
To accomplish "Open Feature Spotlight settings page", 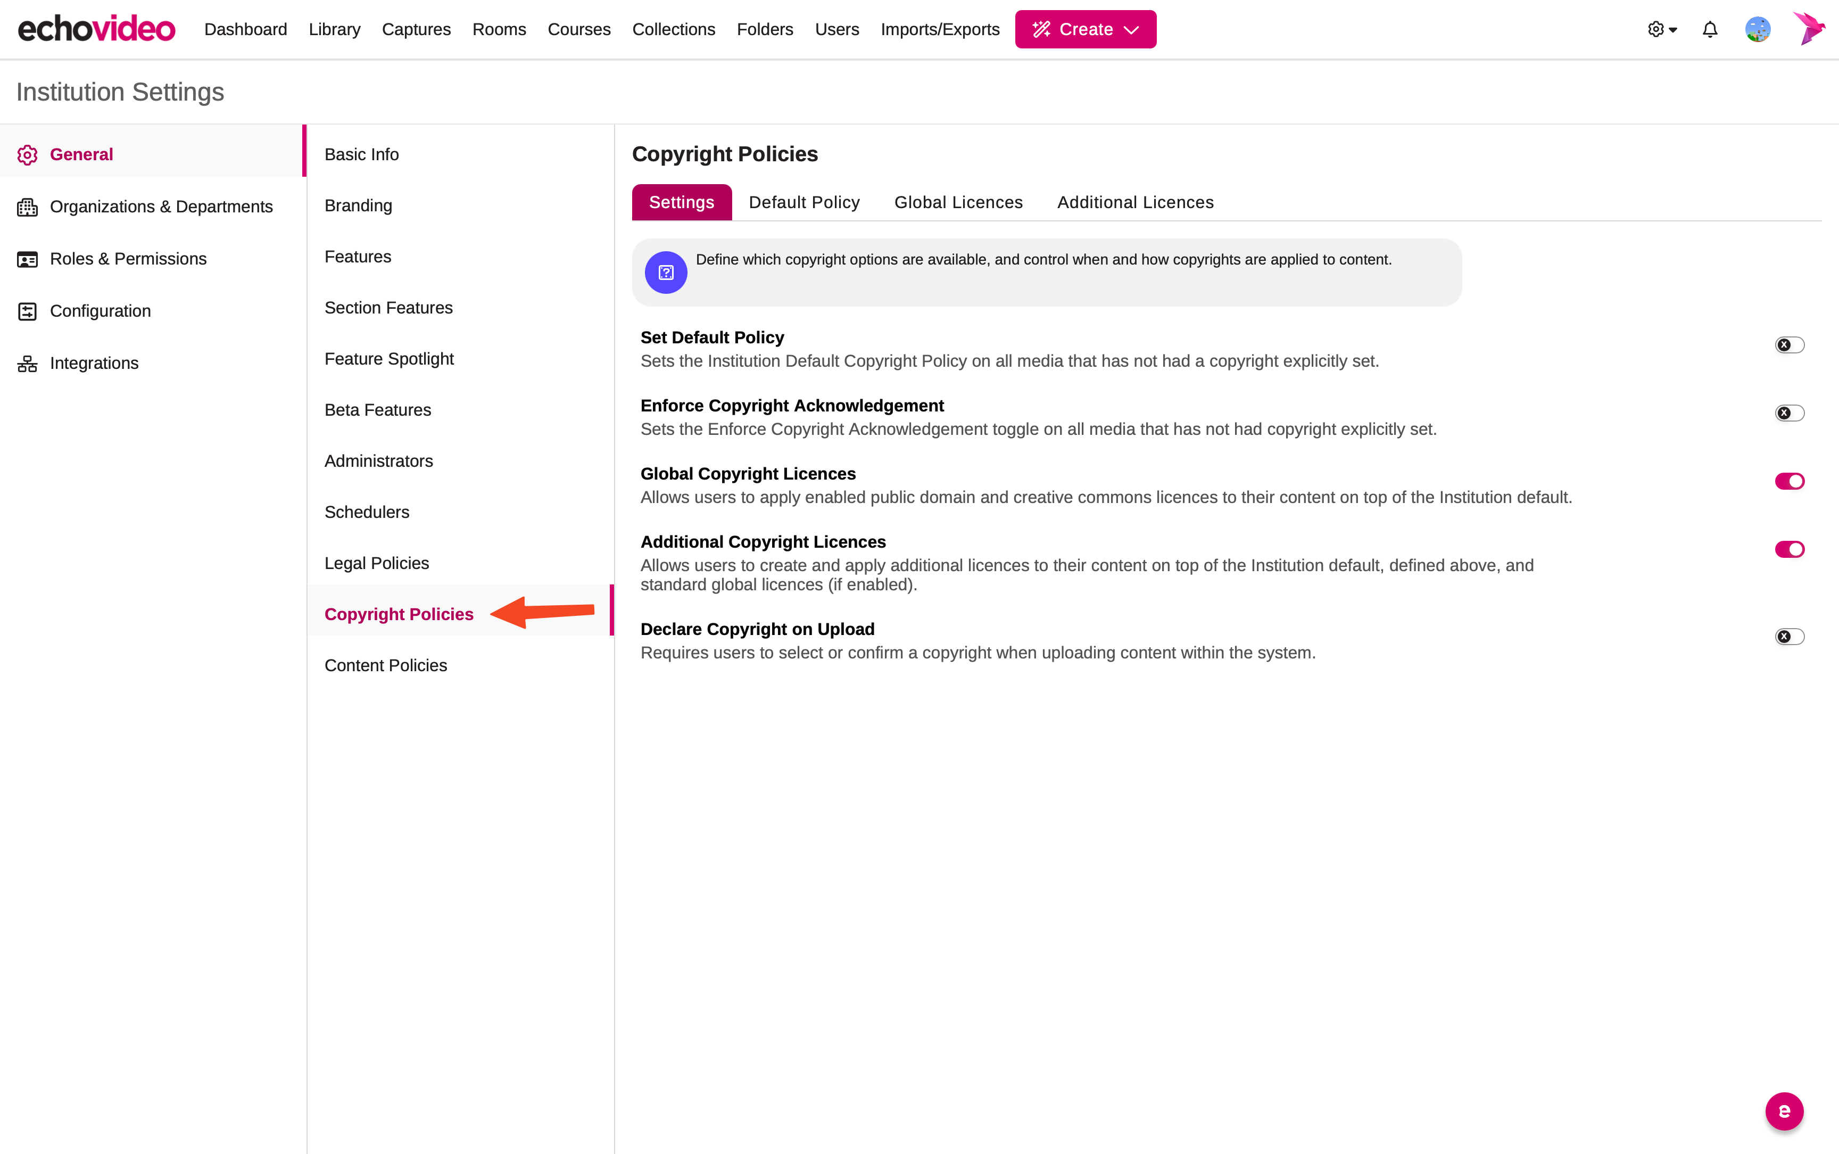I will click(x=460, y=359).
